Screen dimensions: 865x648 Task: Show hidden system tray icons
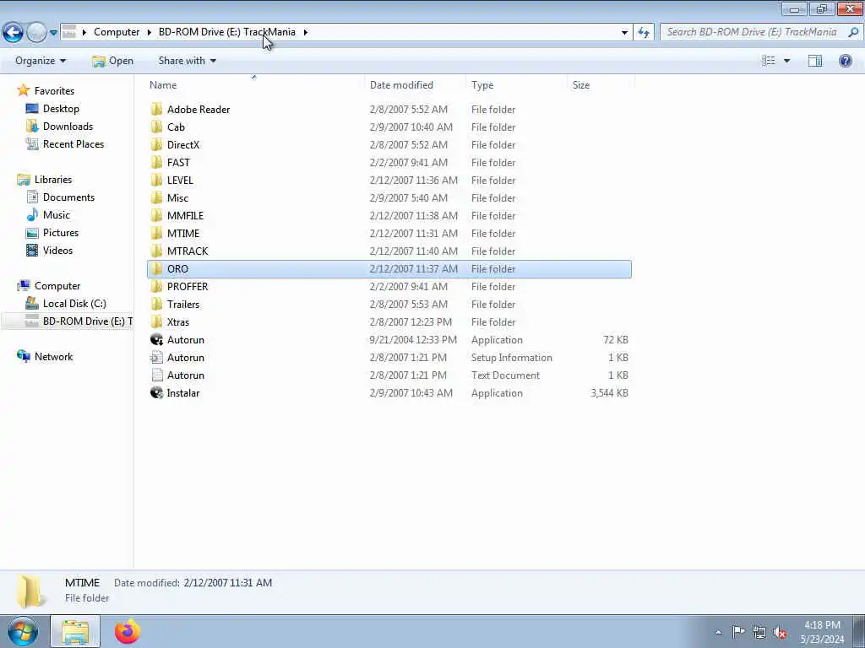point(718,632)
